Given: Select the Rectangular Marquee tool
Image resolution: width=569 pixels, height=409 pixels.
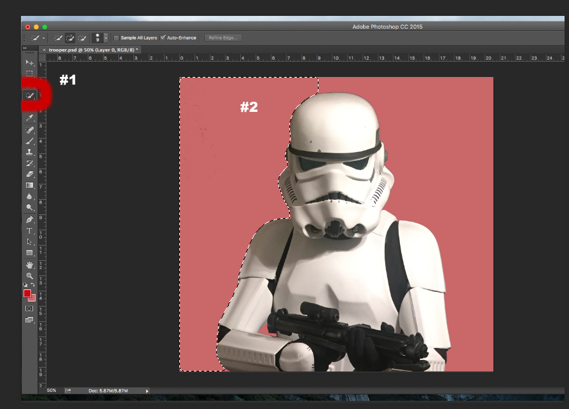Looking at the screenshot, I should (29, 73).
